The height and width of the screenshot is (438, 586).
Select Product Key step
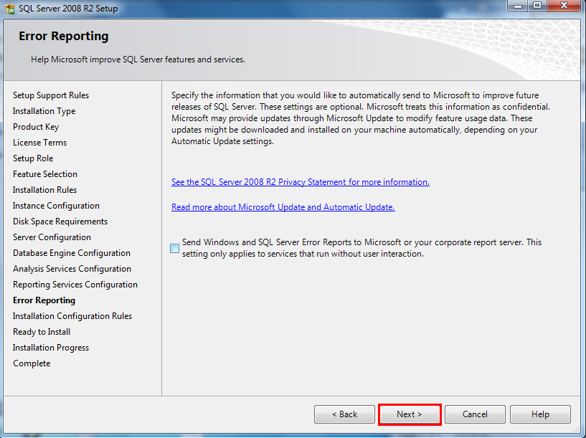point(36,127)
